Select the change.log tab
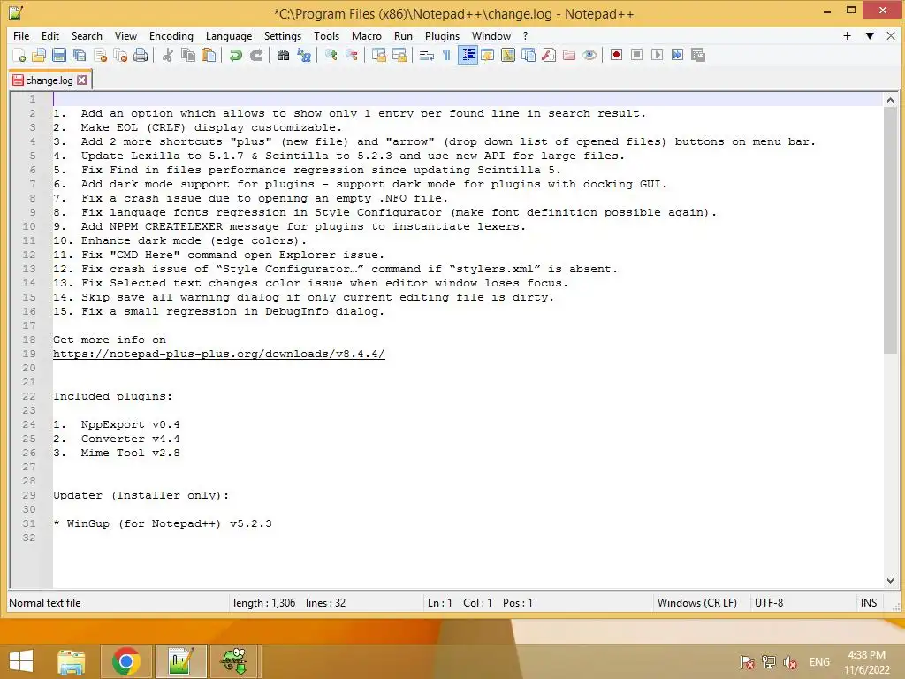 coord(49,80)
